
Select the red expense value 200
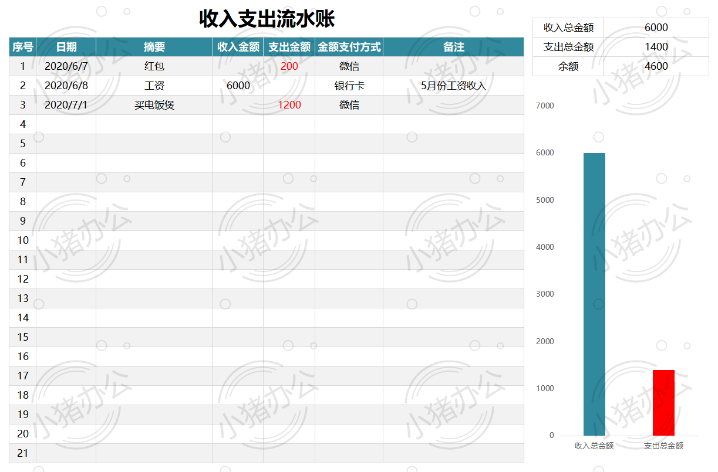[x=289, y=66]
